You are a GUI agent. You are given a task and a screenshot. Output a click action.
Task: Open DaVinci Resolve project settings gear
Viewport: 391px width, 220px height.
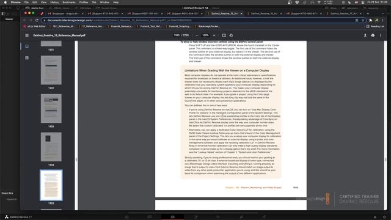point(384,217)
